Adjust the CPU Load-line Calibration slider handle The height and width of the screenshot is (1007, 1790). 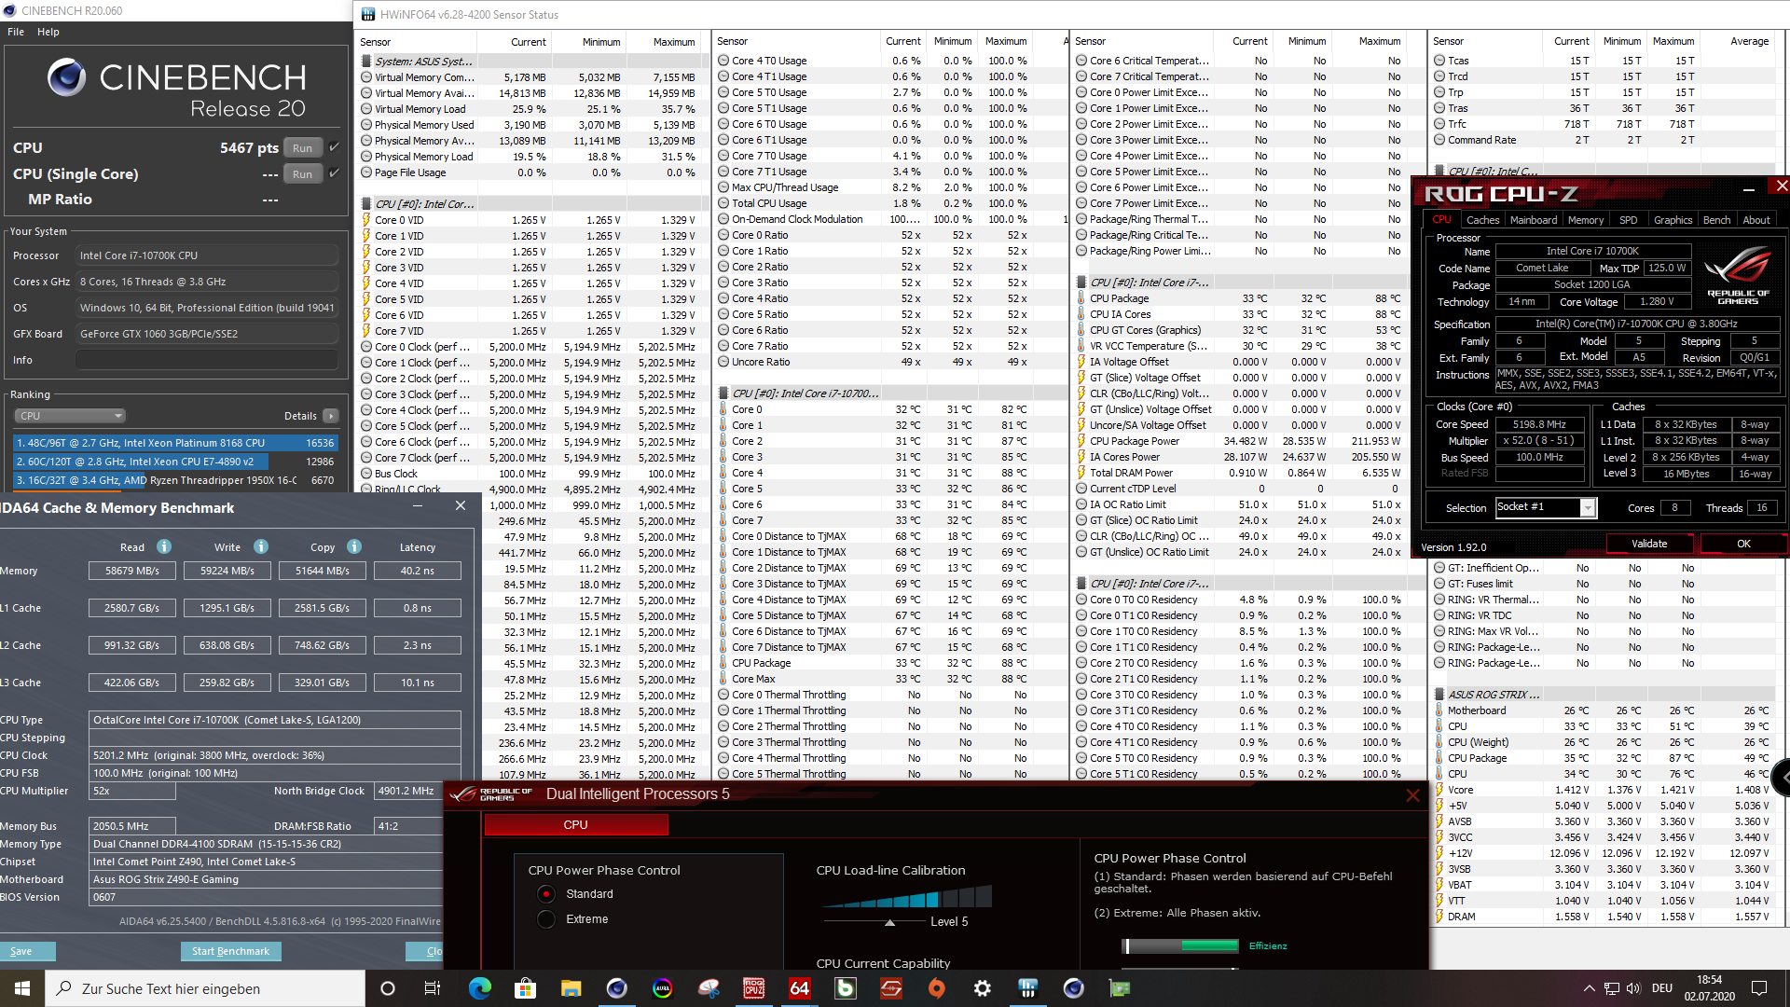point(889,922)
